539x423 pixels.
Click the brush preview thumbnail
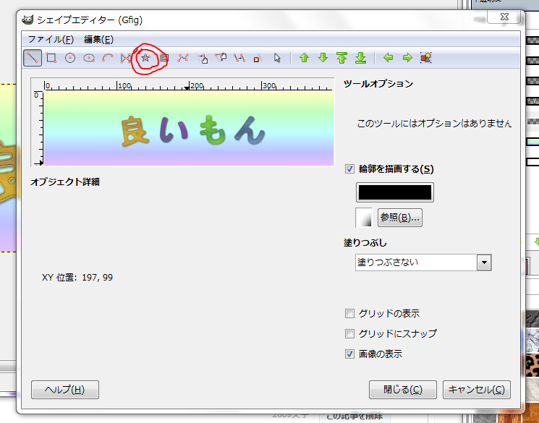(x=364, y=218)
